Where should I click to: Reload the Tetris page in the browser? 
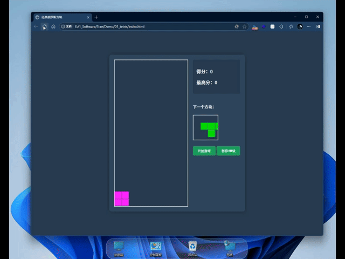coord(44,26)
